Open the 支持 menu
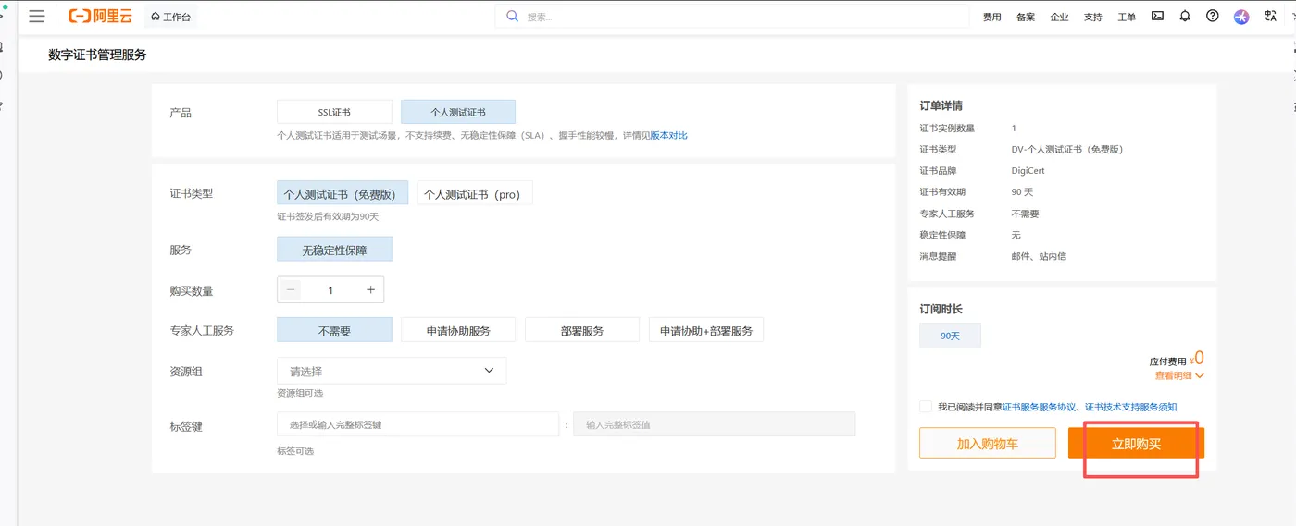This screenshot has height=526, width=1296. point(1092,17)
